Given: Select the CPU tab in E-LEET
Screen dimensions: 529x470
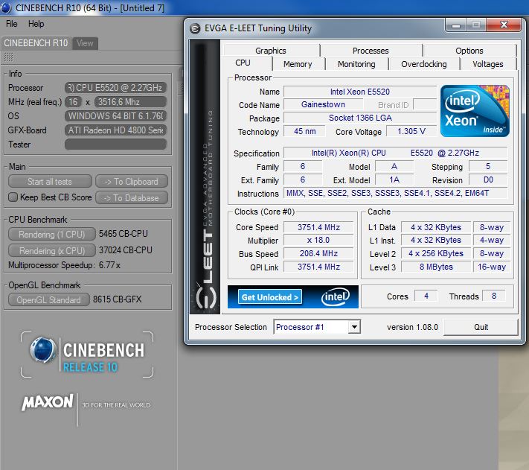Looking at the screenshot, I should 243,63.
